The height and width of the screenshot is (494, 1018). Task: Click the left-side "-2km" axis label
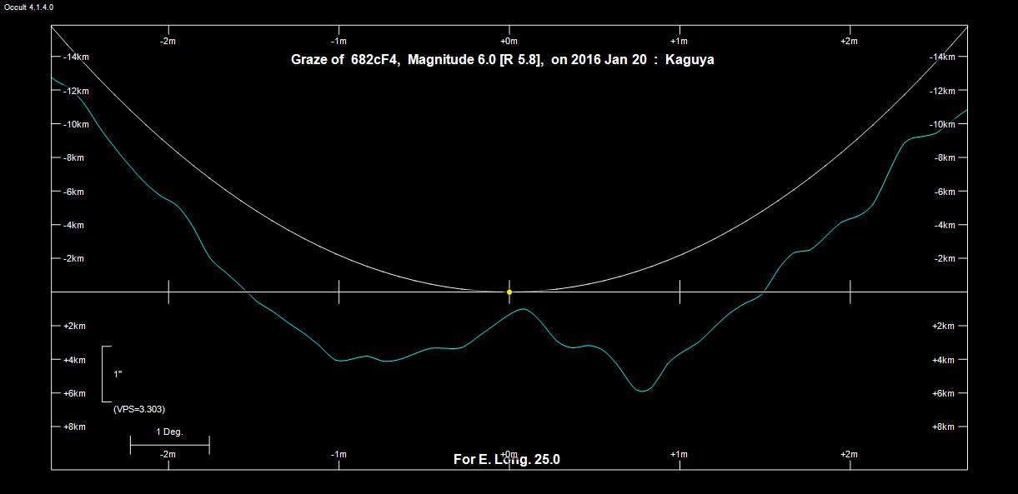(73, 258)
